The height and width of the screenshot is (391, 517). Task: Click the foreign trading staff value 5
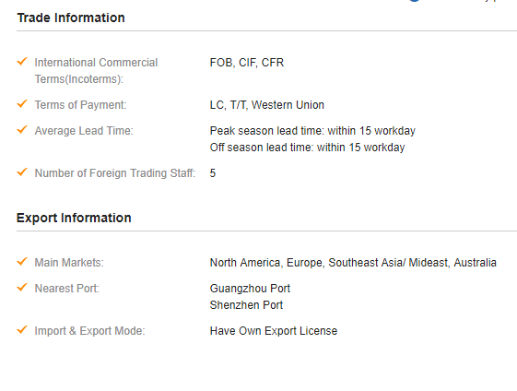point(213,172)
